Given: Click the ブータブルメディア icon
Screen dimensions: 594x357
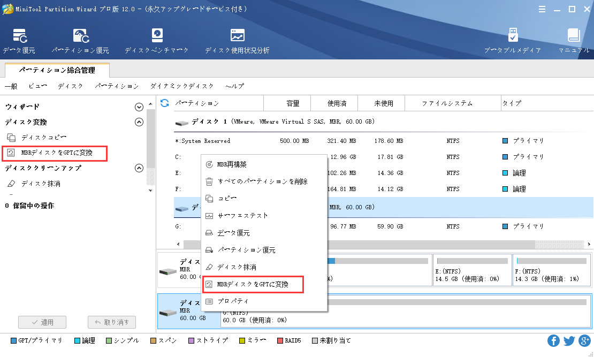Looking at the screenshot, I should [x=513, y=41].
